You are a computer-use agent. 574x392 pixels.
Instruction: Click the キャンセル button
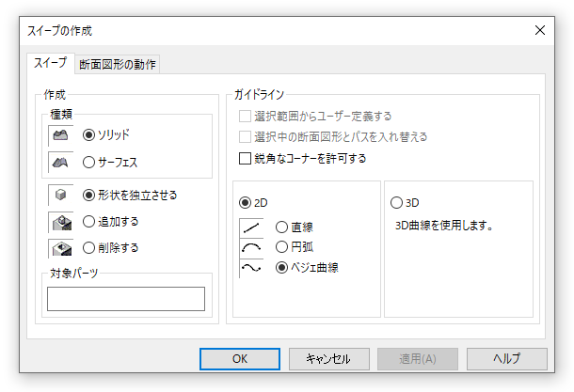point(329,359)
